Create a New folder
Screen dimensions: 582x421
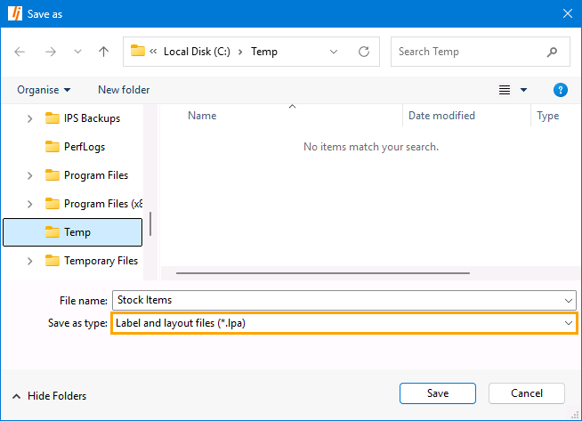pyautogui.click(x=124, y=90)
